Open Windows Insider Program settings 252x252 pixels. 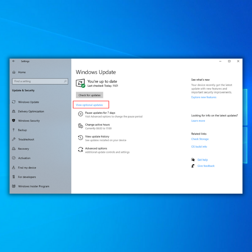34,186
